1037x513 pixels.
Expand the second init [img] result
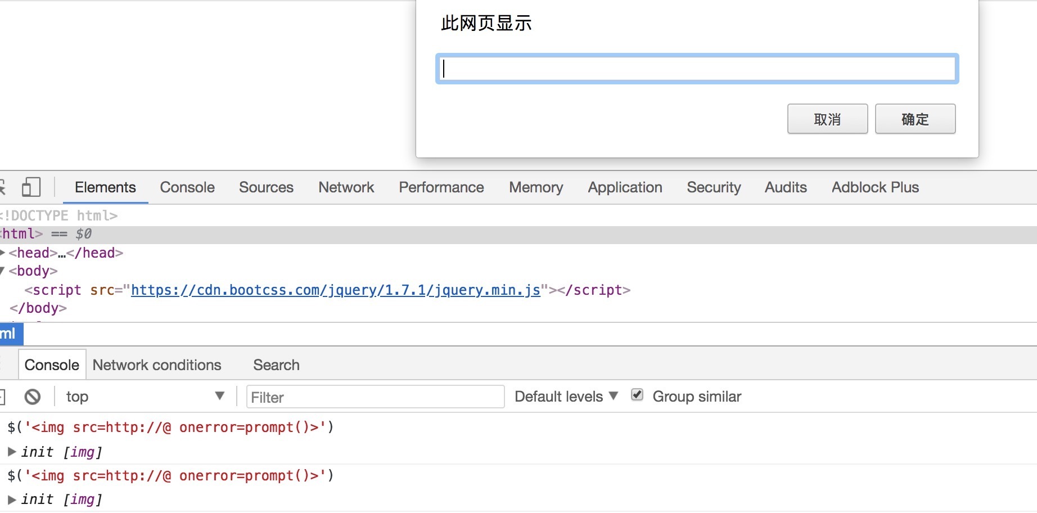point(12,499)
